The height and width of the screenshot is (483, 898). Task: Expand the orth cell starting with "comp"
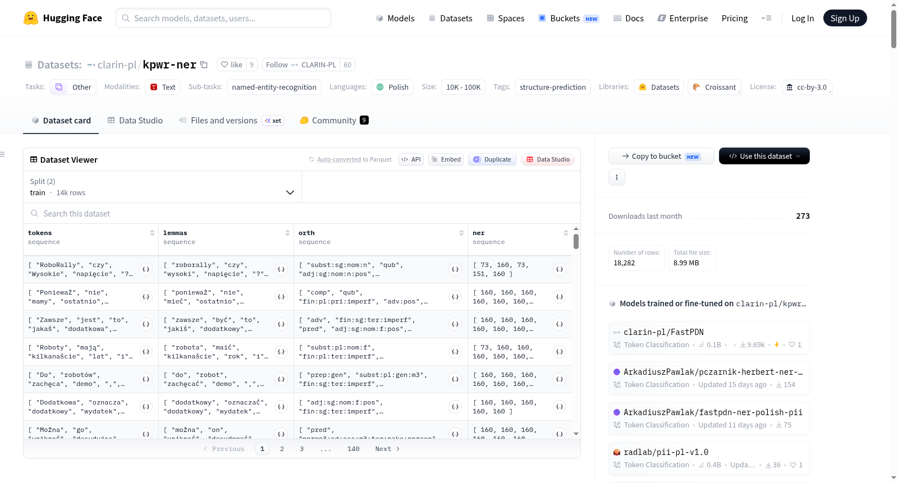(x=455, y=297)
